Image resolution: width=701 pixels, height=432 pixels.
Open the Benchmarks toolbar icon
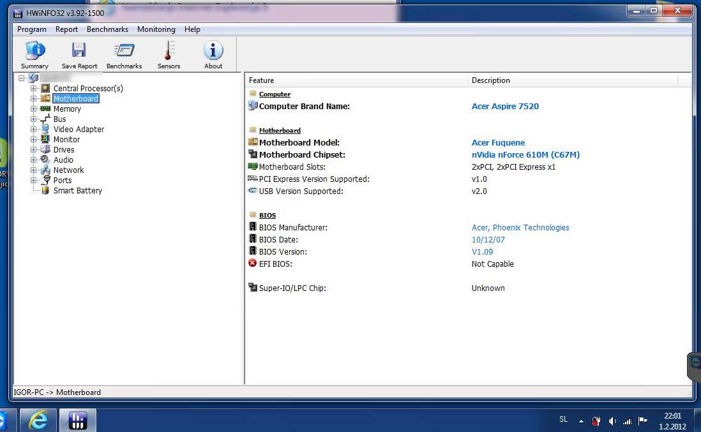pyautogui.click(x=124, y=55)
